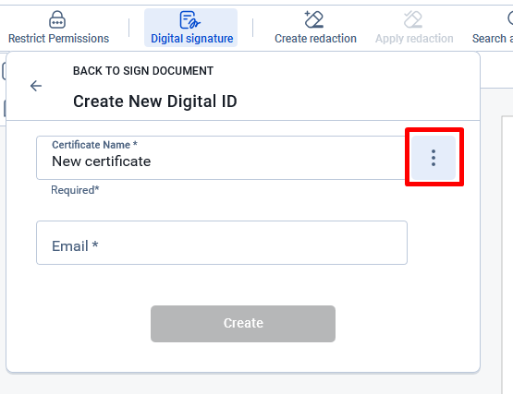Viewport: 513px width, 394px height.
Task: Click the partially visible Search icon
Action: tap(510, 18)
